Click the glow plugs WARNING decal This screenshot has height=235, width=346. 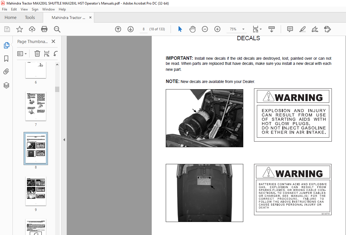coord(293,115)
